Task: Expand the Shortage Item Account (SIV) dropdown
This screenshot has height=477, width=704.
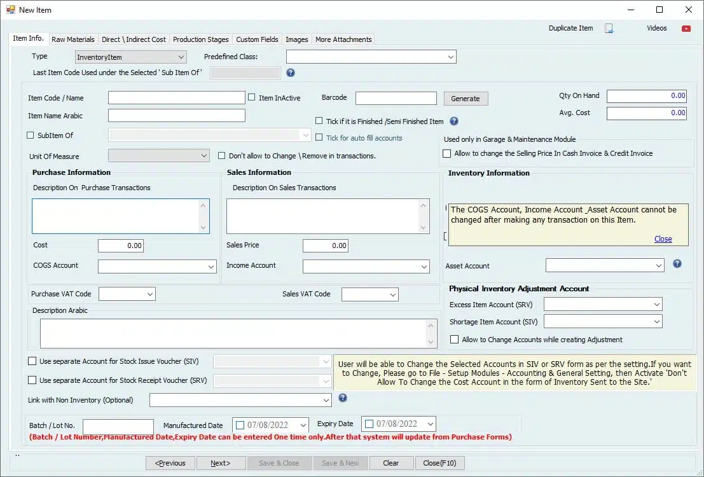Action: click(x=603, y=322)
